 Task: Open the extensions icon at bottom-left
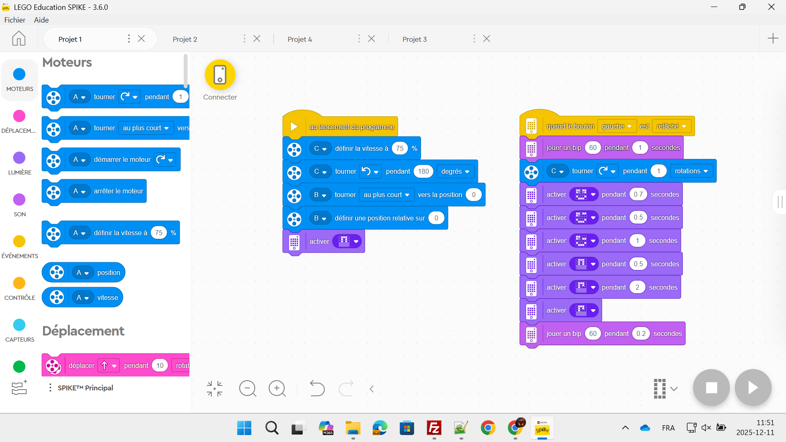pos(19,388)
